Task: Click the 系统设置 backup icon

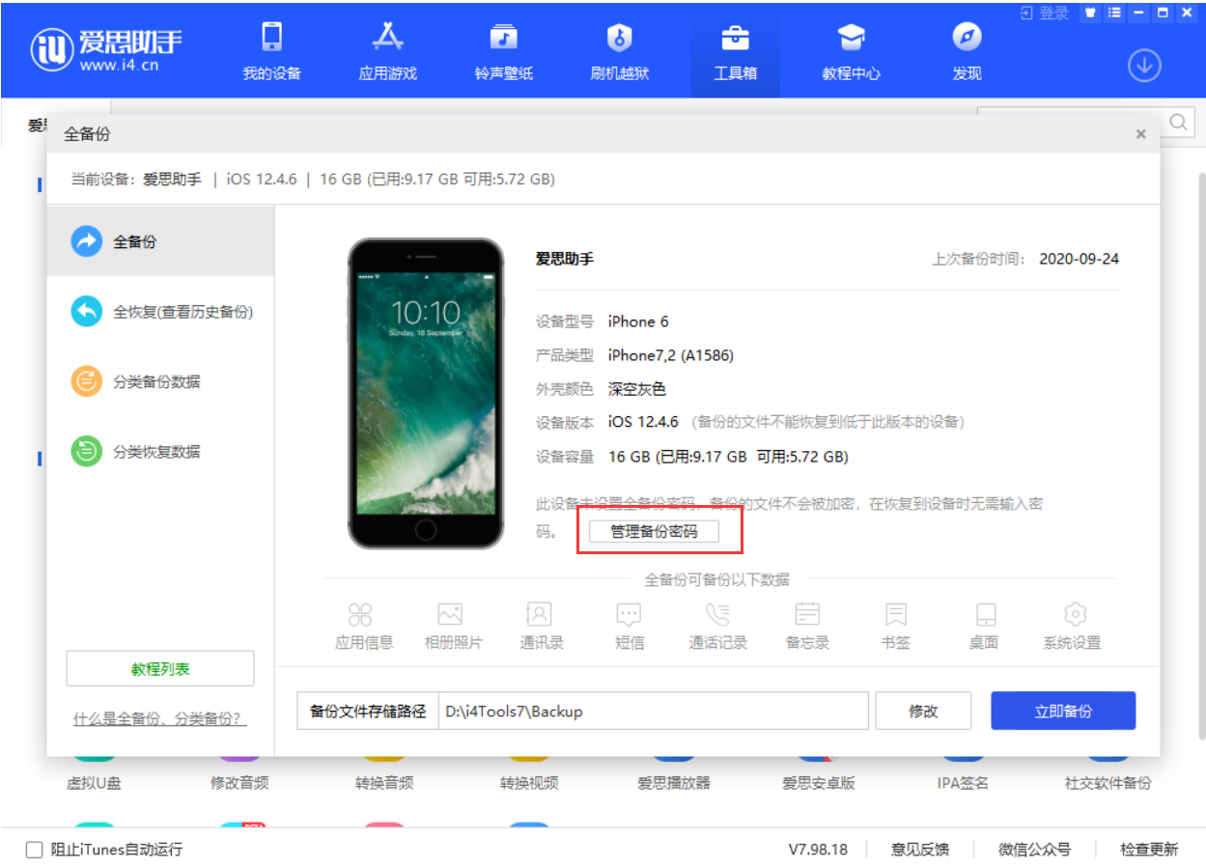Action: pyautogui.click(x=1075, y=623)
